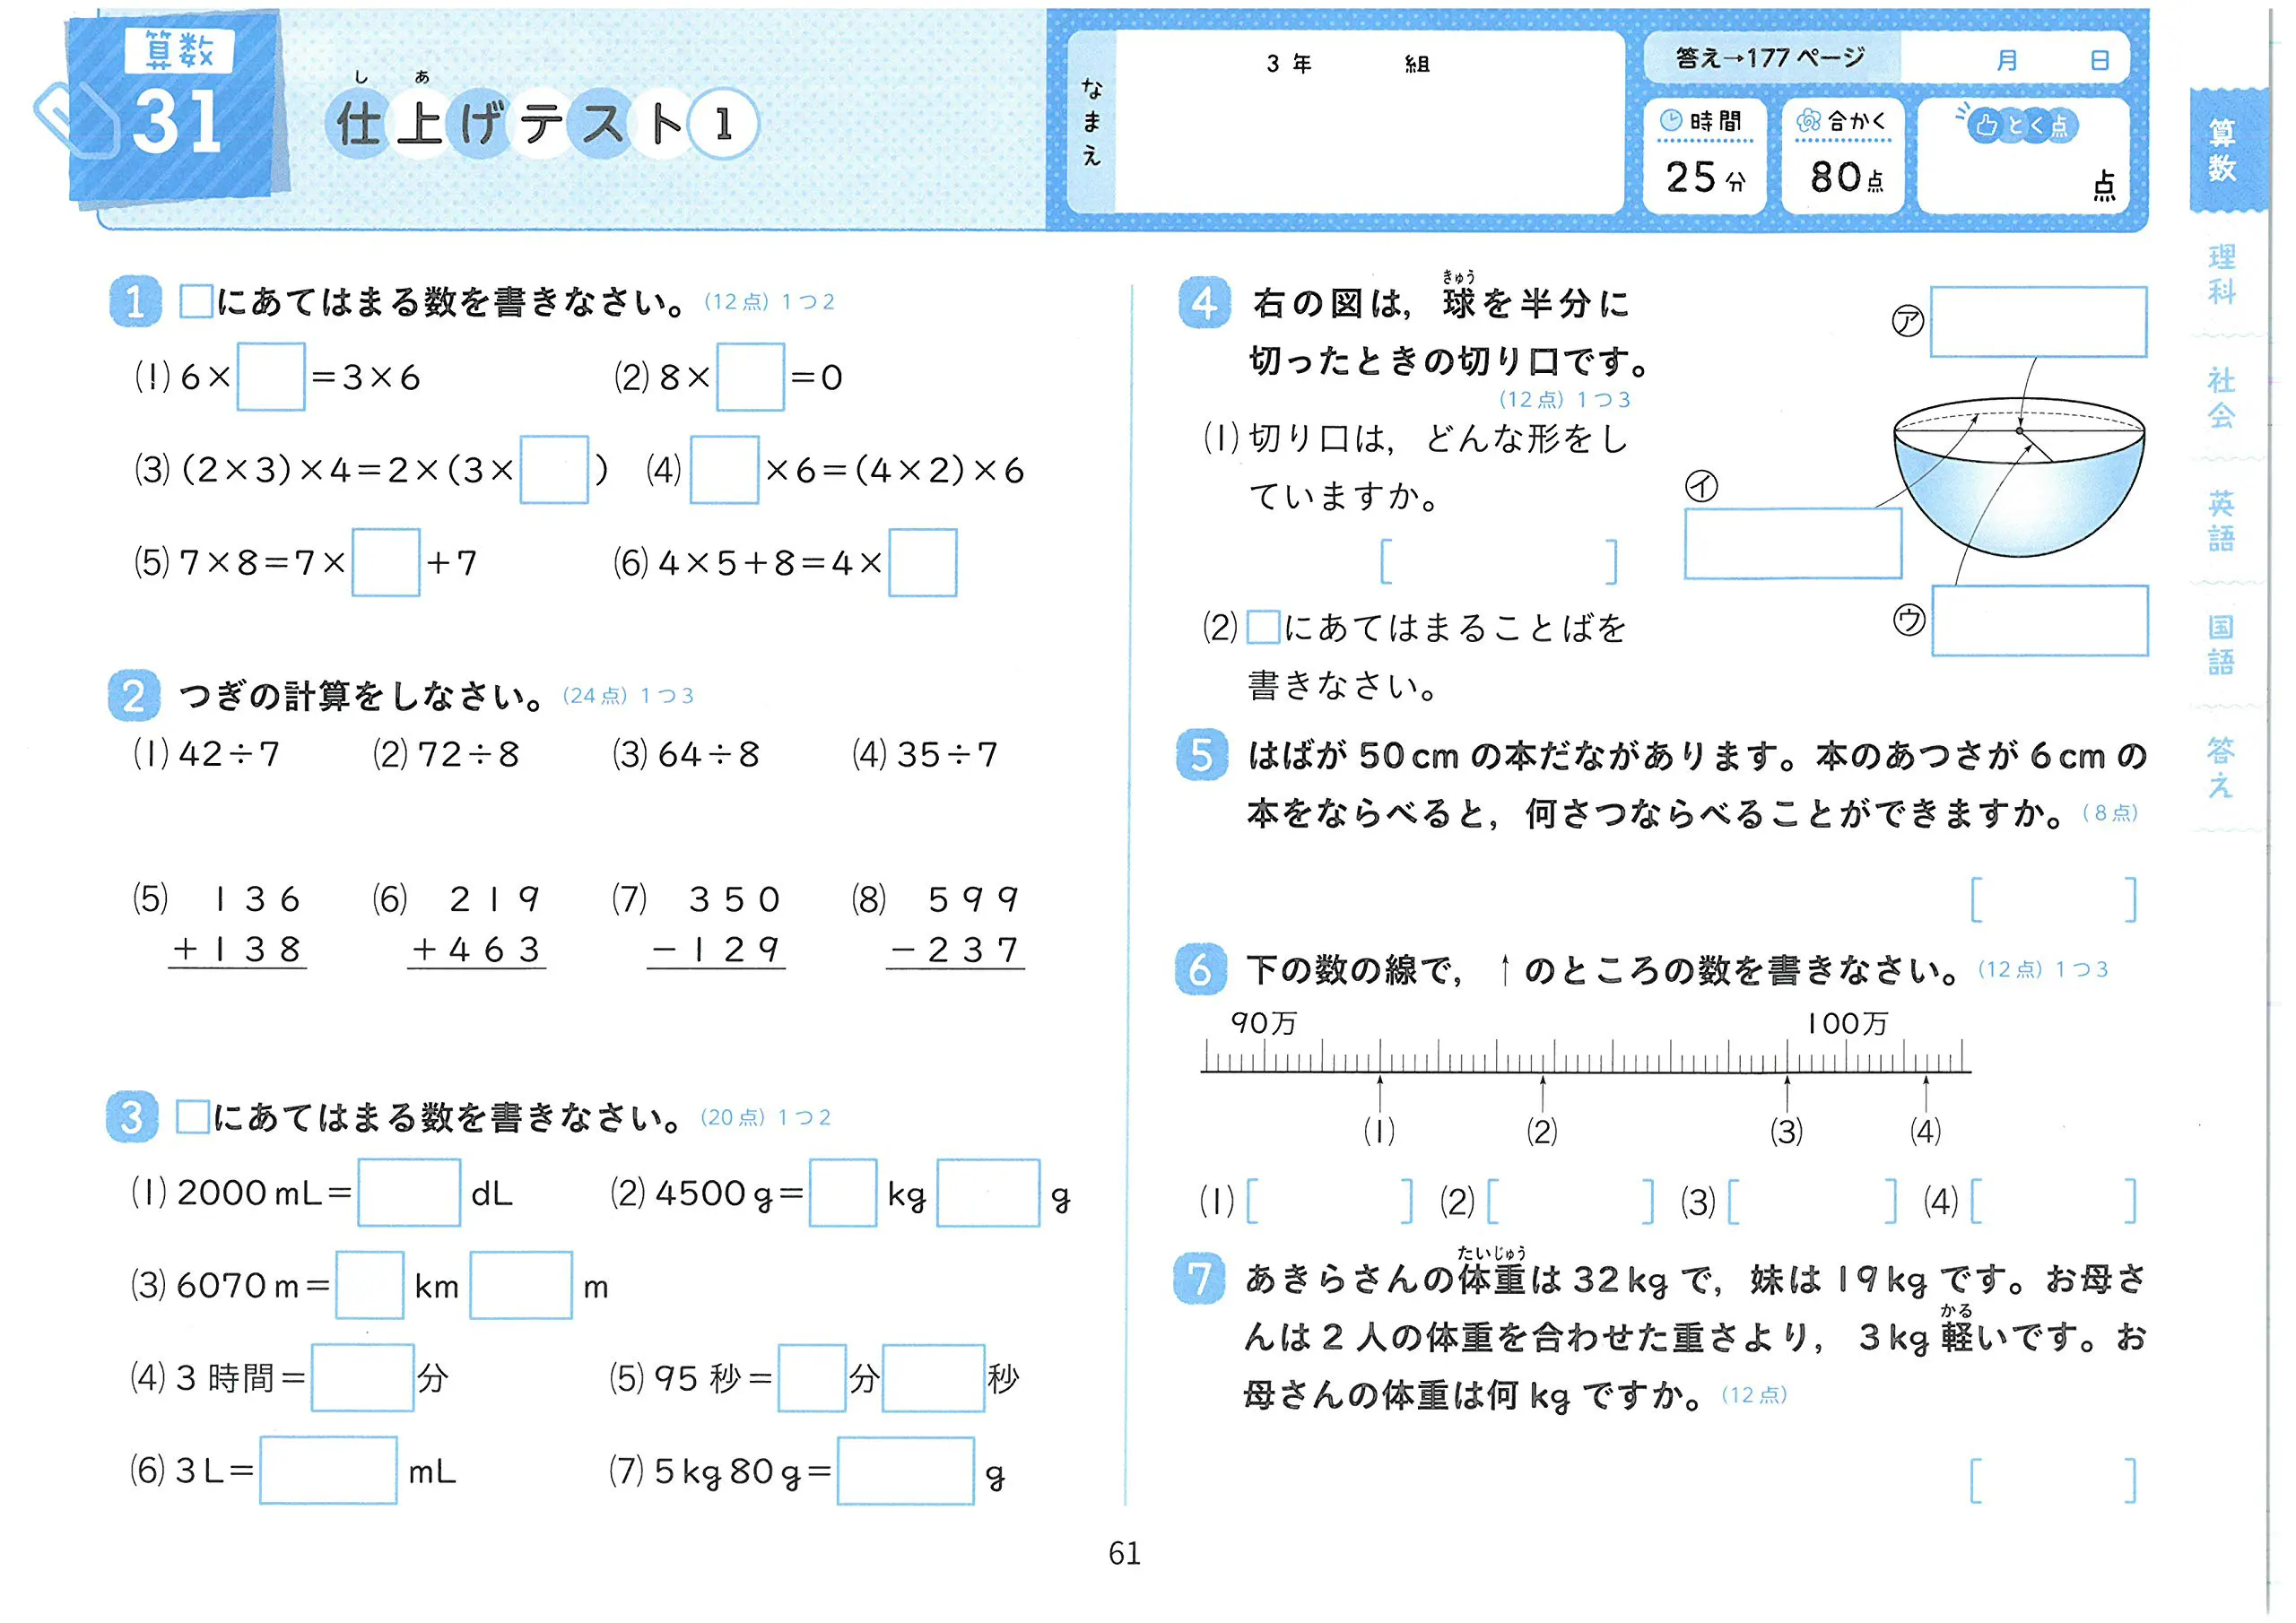Click the answer box in 6×□=3×6
The width and height of the screenshot is (2296, 1623).
(x=270, y=376)
